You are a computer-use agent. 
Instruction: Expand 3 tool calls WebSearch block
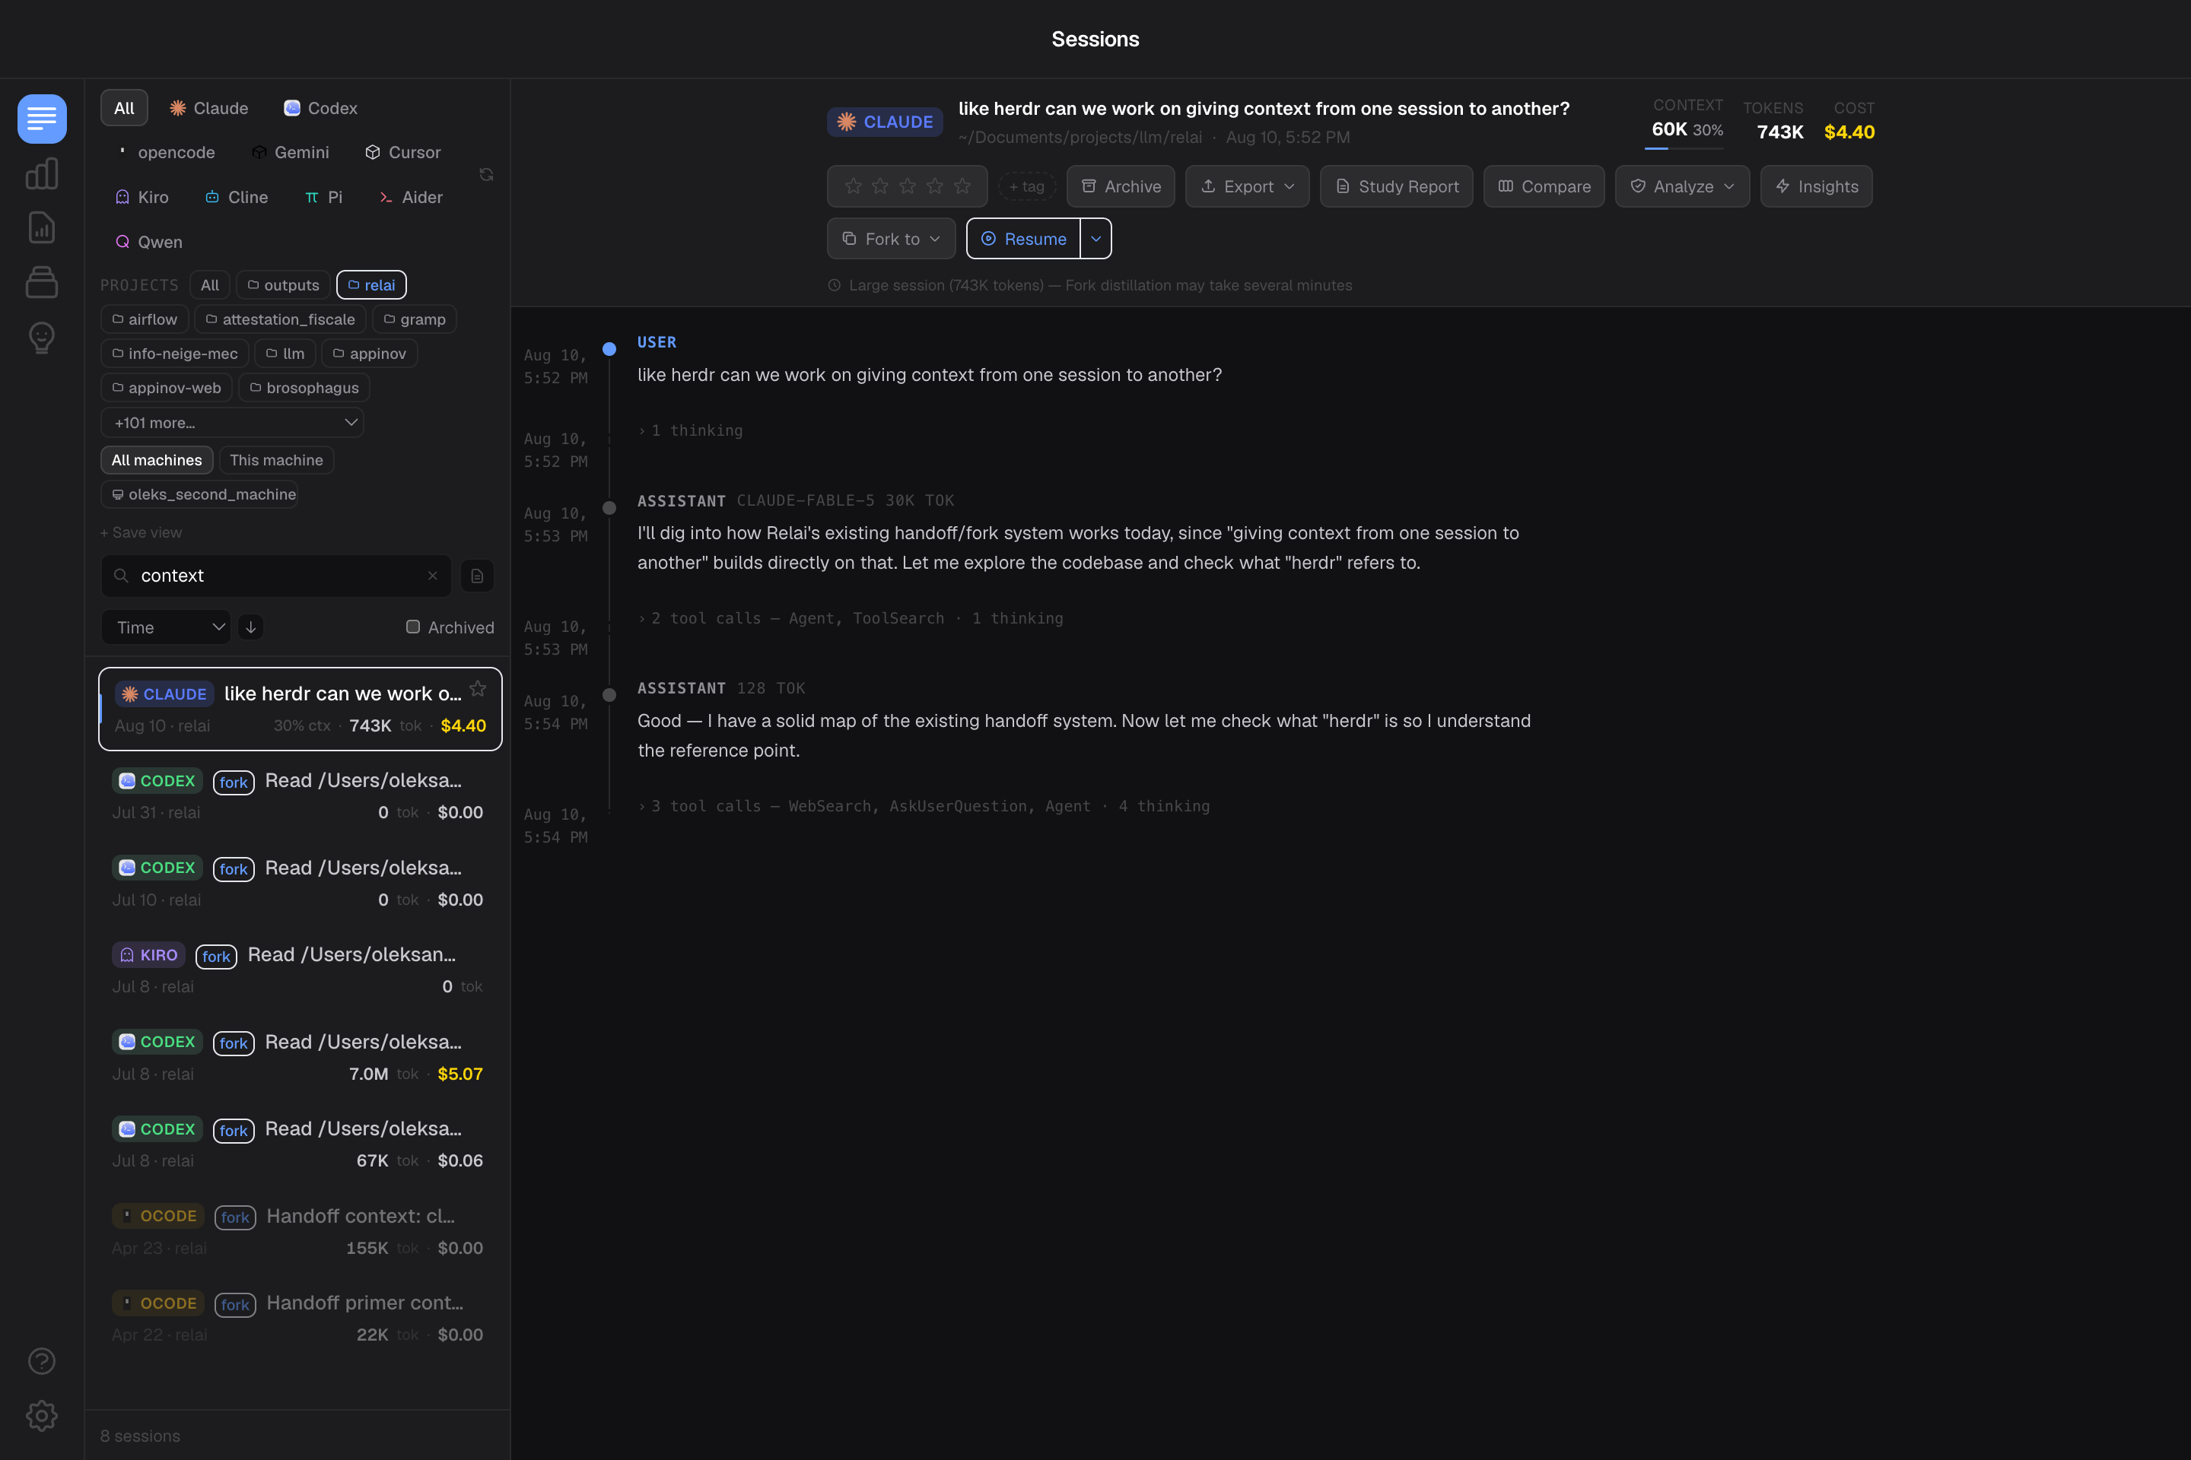pos(924,806)
